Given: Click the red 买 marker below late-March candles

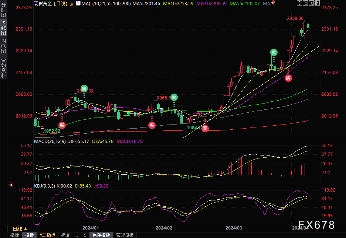Looking at the screenshot, I should 288,78.
